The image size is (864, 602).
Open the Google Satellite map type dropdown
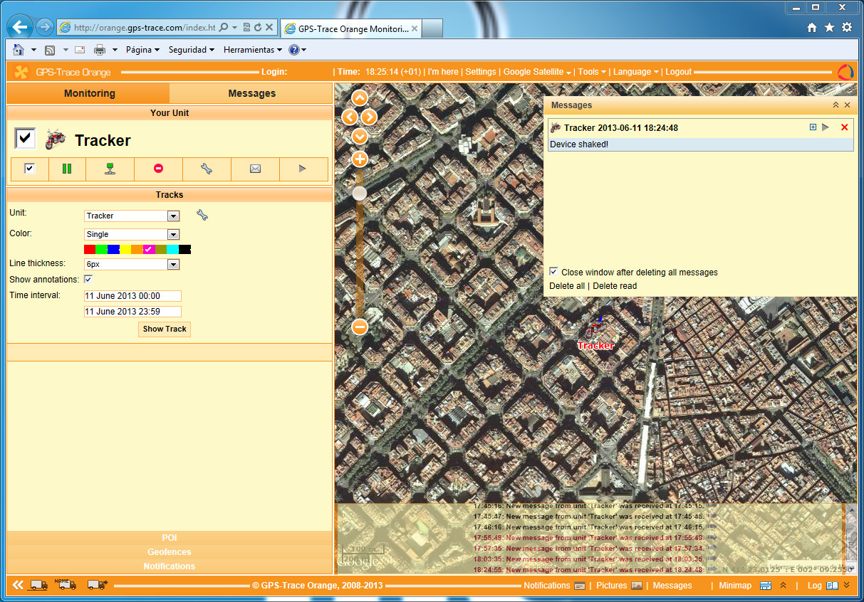coord(537,72)
